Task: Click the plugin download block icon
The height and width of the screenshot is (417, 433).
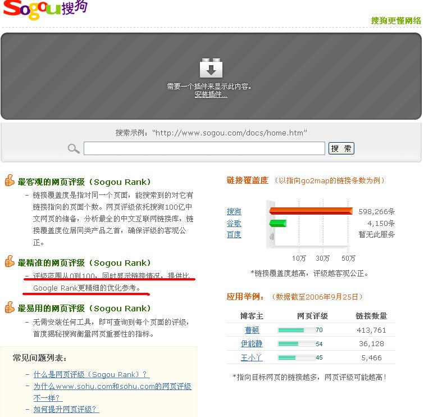Action: pos(211,69)
